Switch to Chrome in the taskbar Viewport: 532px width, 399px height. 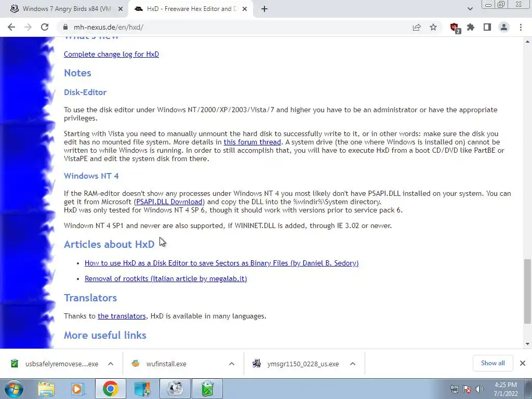click(x=110, y=389)
